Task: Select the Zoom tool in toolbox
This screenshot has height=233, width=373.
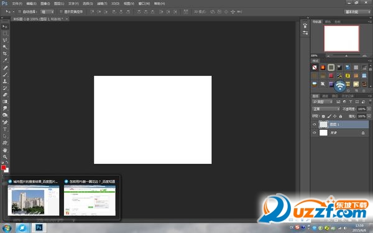Action: tap(5, 157)
